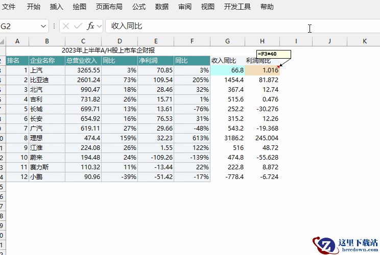
Task: Select the cell showing 245.004
Action: (262, 138)
